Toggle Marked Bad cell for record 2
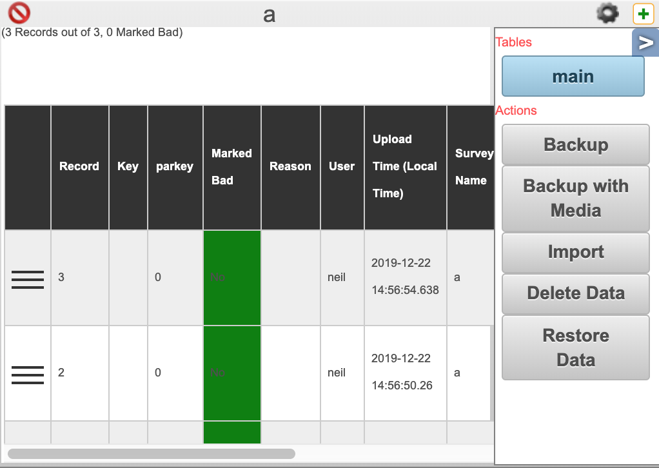Screen dimensions: 659x468 click(232, 373)
